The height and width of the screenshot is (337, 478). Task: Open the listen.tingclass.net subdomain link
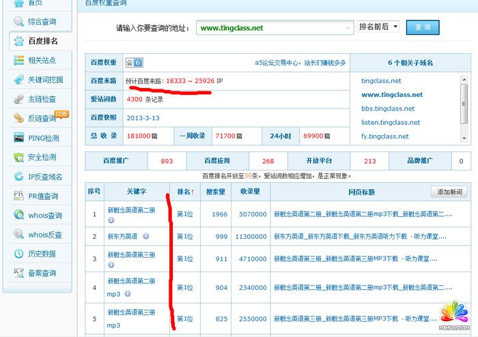click(391, 123)
